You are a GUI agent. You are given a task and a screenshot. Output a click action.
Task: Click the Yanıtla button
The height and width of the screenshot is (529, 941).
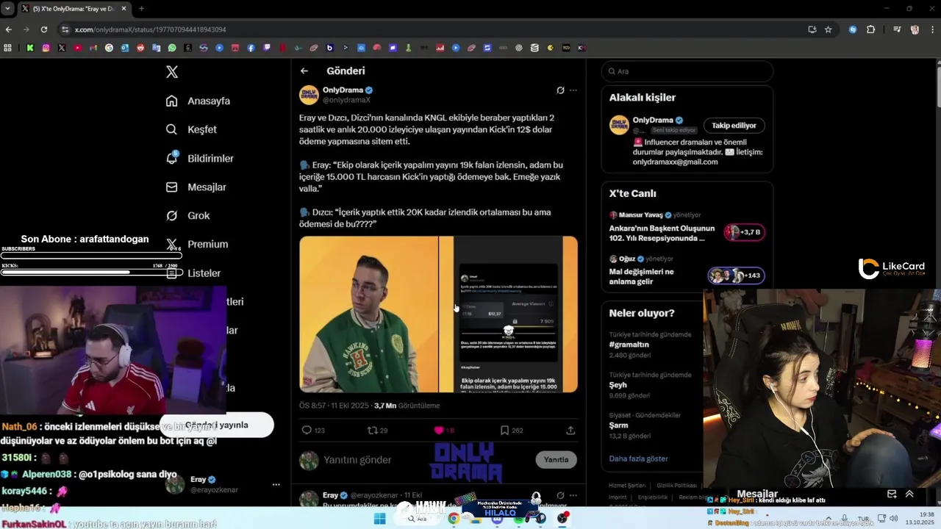pyautogui.click(x=556, y=460)
